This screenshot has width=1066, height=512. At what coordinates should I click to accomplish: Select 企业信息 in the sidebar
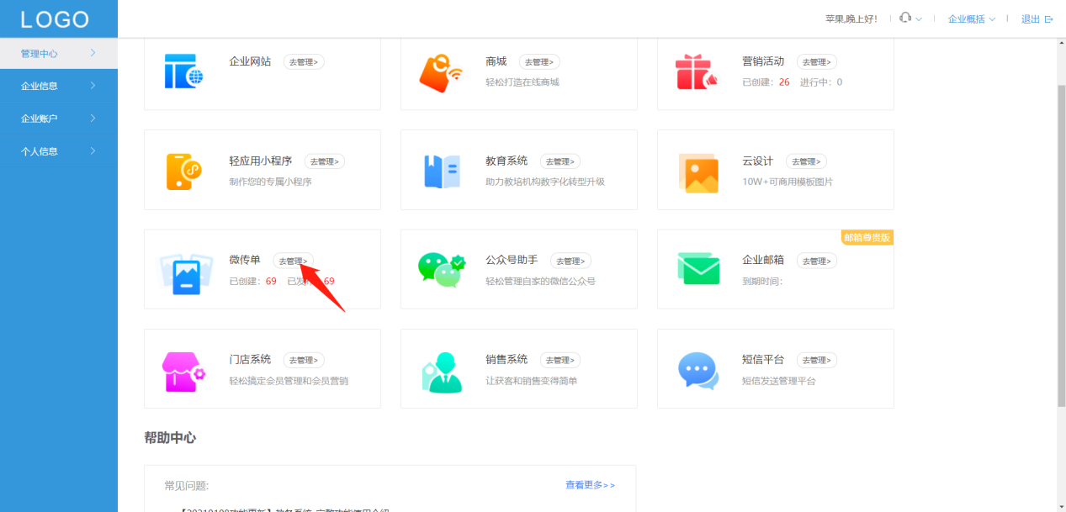tap(59, 86)
